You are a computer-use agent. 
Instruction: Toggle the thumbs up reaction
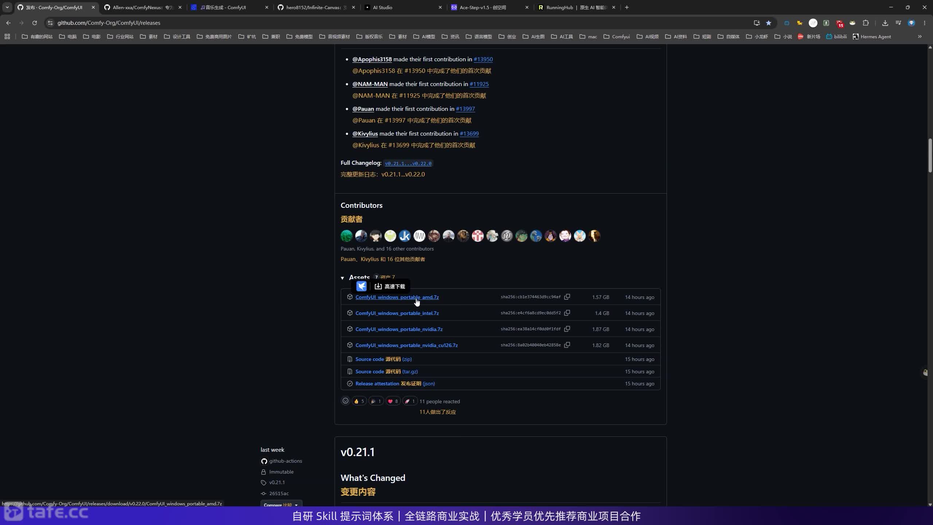359,401
